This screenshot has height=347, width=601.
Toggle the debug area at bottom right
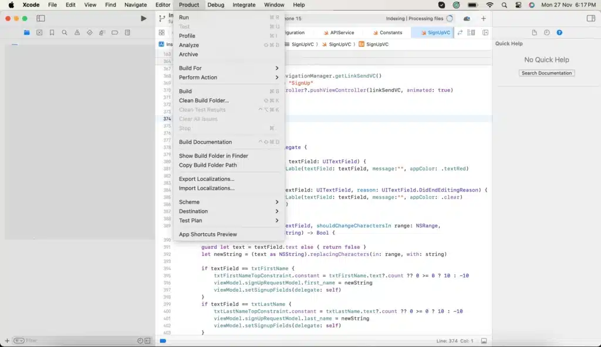(484, 341)
